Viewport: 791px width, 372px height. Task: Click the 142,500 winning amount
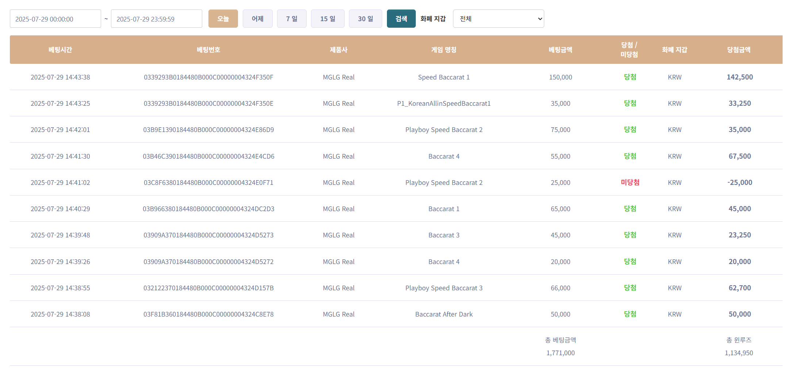click(740, 77)
